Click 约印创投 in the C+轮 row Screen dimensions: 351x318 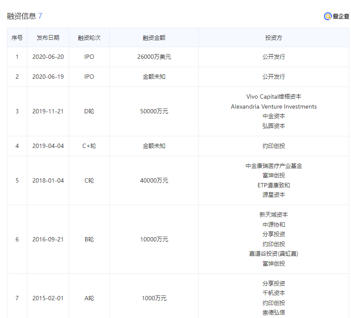click(x=274, y=146)
